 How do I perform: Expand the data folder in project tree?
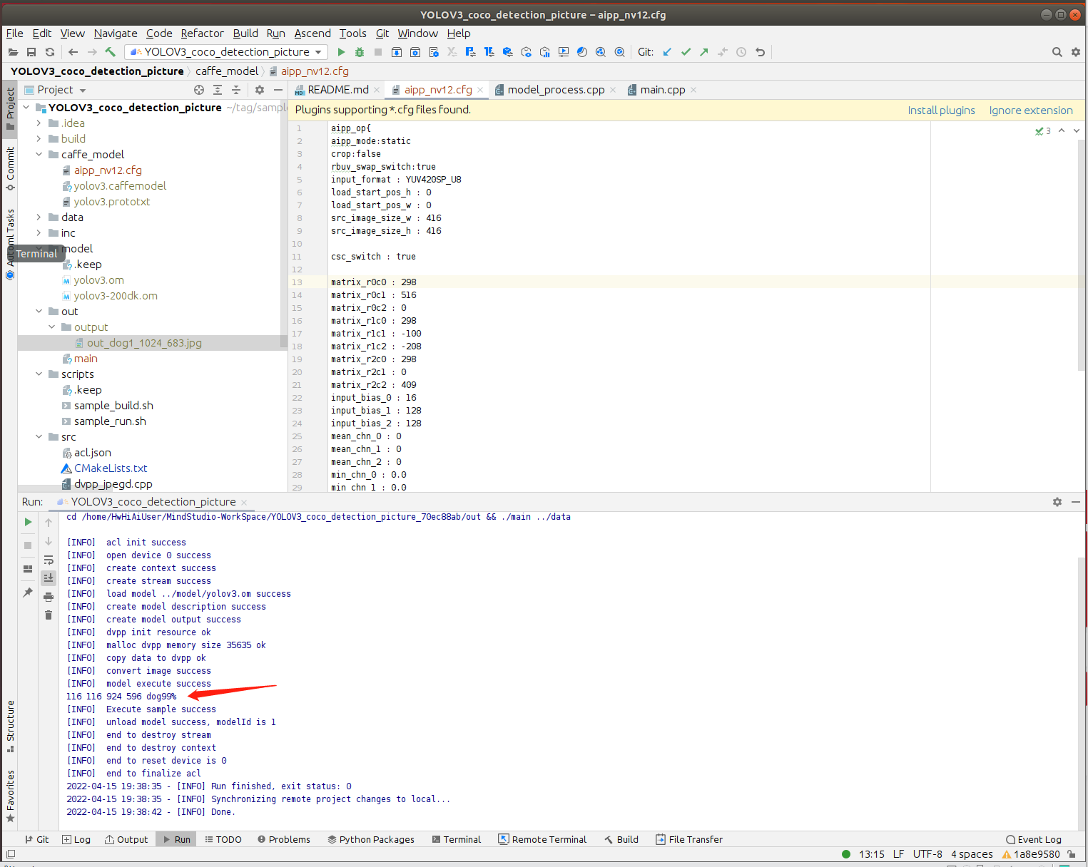coord(39,217)
